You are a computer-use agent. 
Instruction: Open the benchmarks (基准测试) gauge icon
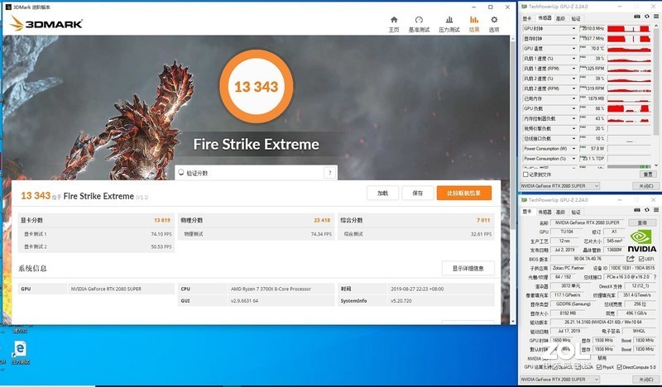tap(419, 23)
